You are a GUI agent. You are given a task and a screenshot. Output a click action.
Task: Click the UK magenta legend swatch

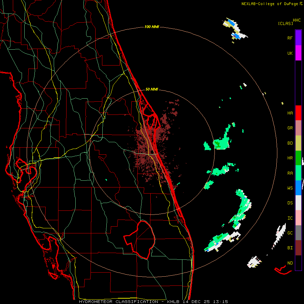pos(298,53)
